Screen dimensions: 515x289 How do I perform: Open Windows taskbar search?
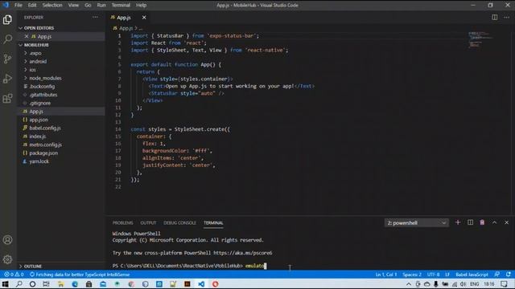19,284
